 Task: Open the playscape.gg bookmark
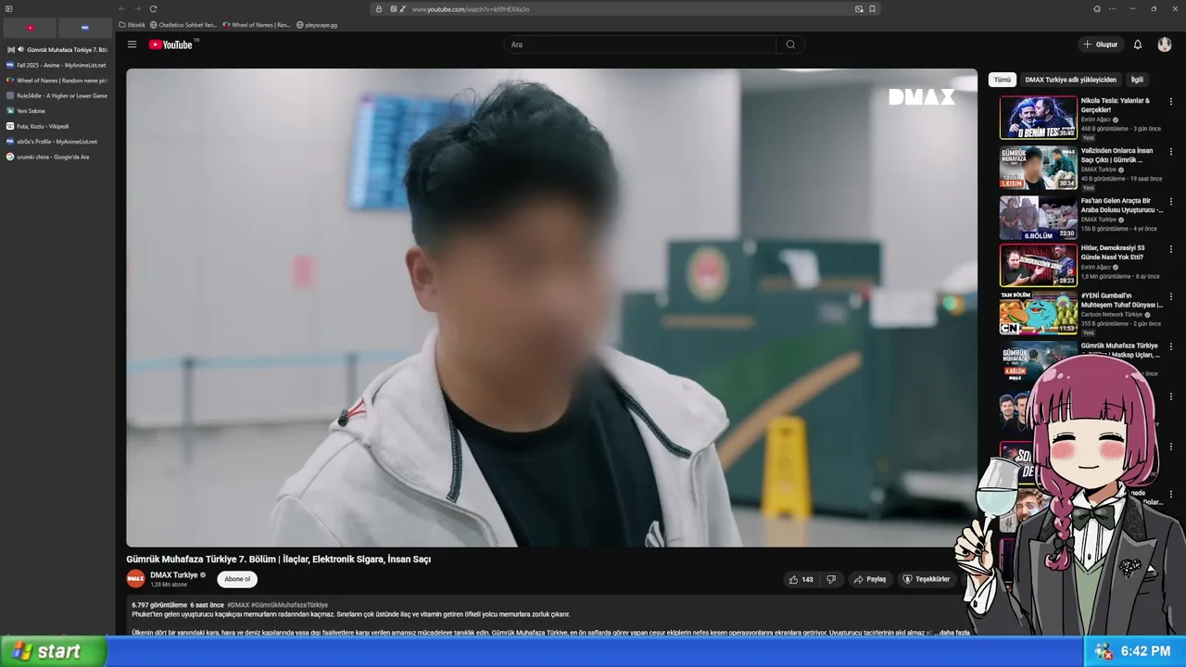point(317,25)
